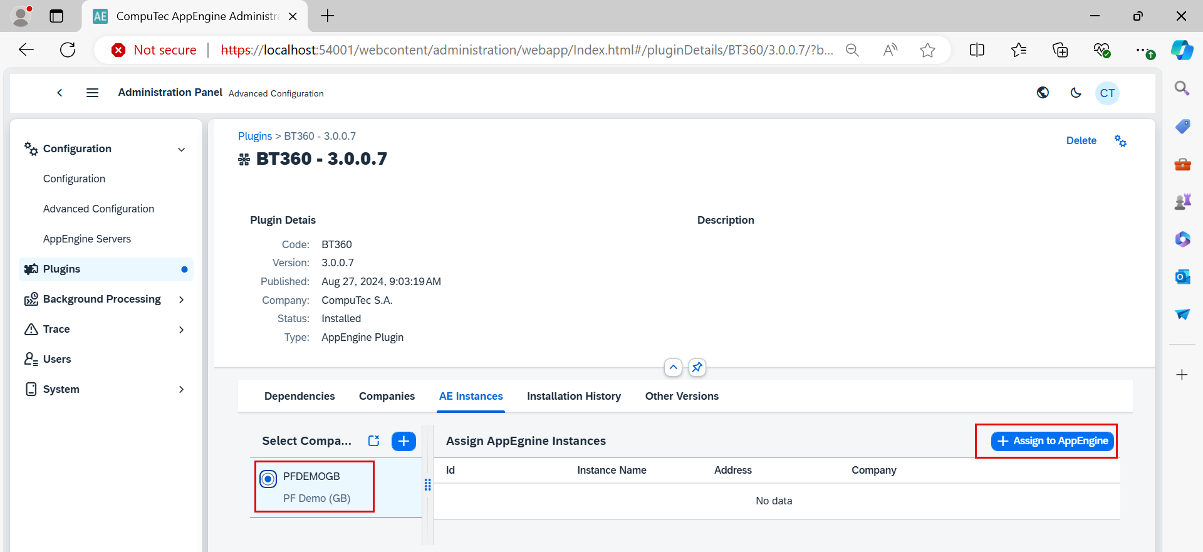Open the browser zoom magnifier icon

852,50
